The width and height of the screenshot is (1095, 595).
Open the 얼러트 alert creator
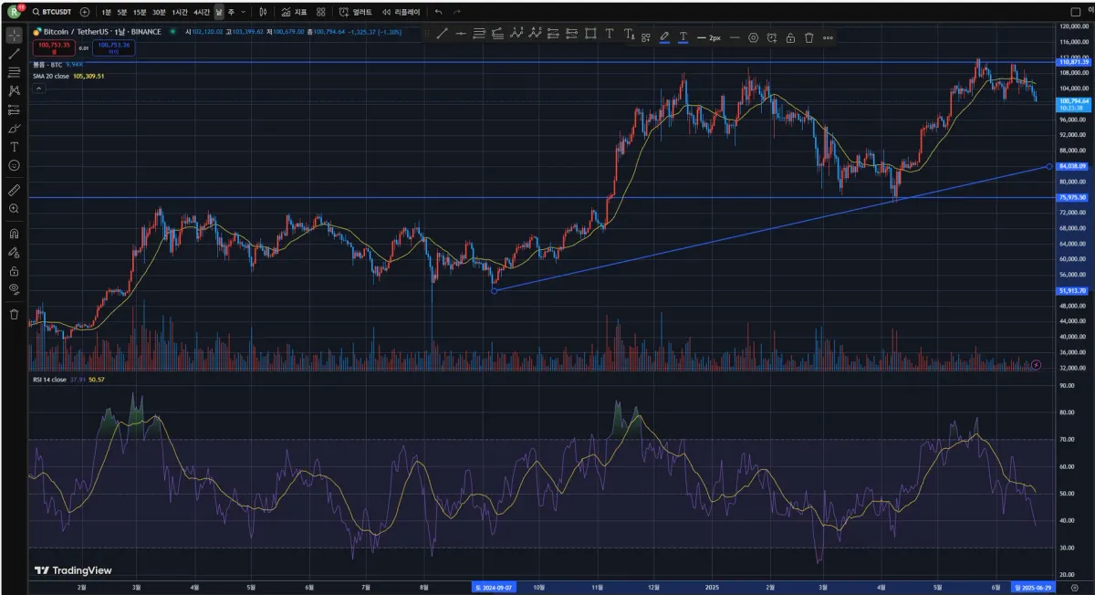click(x=355, y=12)
